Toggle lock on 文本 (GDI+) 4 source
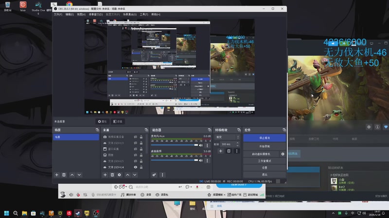Screen dimensions: 389x218 (141, 167)
